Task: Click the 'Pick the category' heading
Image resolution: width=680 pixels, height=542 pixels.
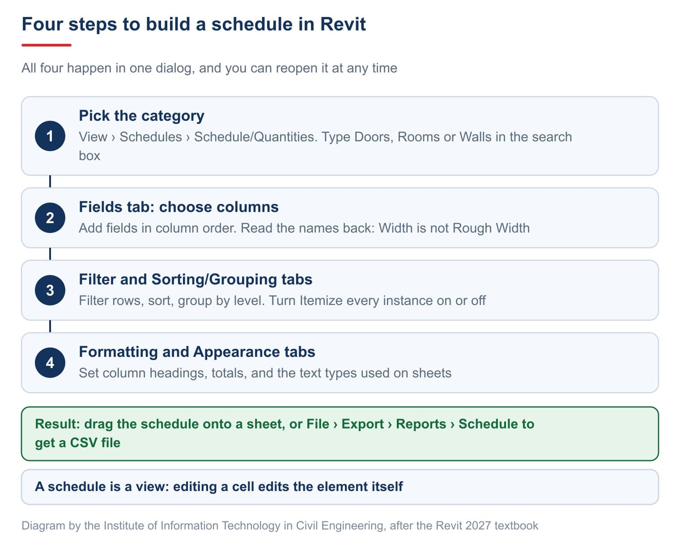Action: click(x=141, y=116)
